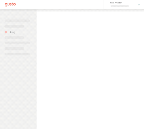The width and height of the screenshot is (144, 129).
Task: Click the Gusto logo
Action: (10, 4)
